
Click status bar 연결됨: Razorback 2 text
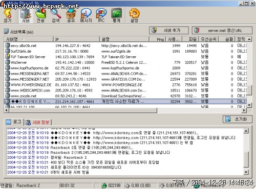(20, 185)
